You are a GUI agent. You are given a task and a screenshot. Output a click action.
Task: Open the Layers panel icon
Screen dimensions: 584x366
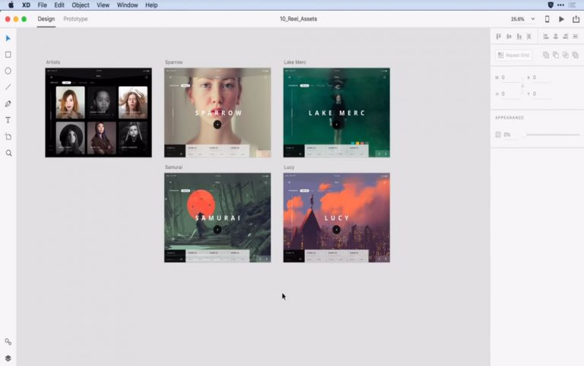[x=8, y=358]
